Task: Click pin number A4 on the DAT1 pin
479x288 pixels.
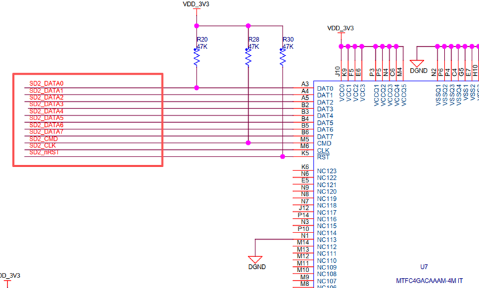Action: (x=305, y=91)
